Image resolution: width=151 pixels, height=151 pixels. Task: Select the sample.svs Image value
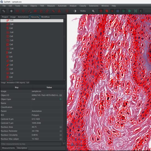(37, 91)
